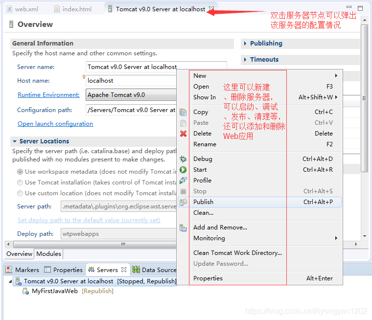Click the vertical scrollbar up arrow
The image size is (372, 320).
click(x=364, y=21)
